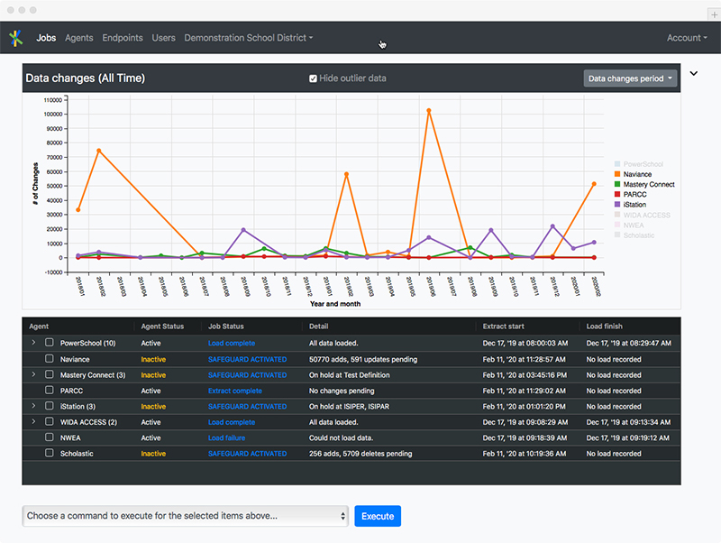This screenshot has height=543, width=721.
Task: Toggle the Mastery Connect legend swatch
Action: (616, 184)
